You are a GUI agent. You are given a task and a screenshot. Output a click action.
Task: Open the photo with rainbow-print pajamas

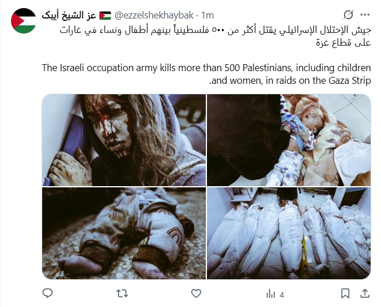tap(124, 233)
